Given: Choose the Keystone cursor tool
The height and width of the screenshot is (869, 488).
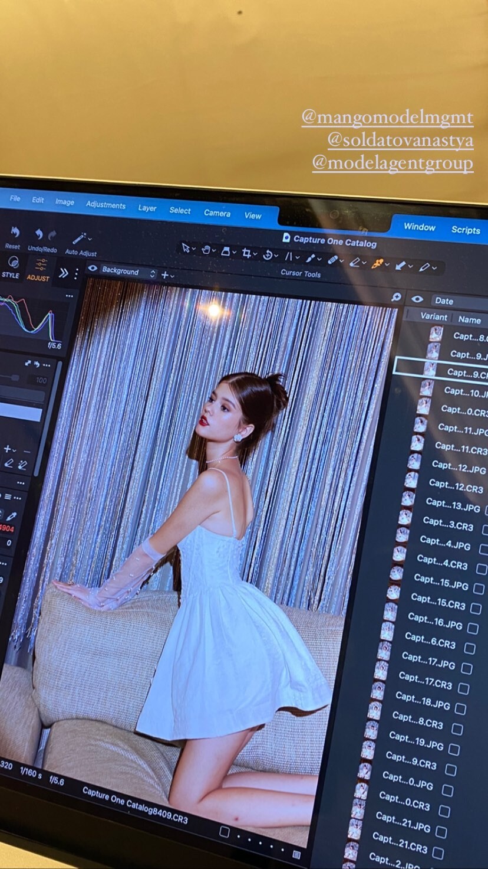Looking at the screenshot, I should [x=289, y=256].
